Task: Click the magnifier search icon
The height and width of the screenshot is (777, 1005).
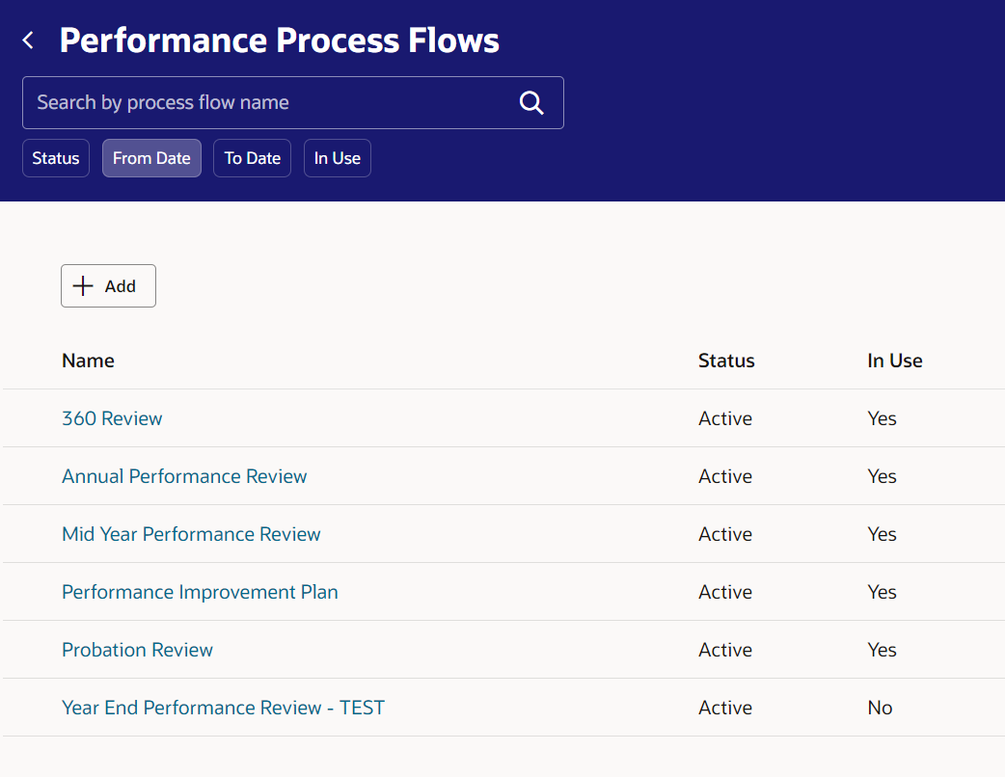Action: coord(531,102)
